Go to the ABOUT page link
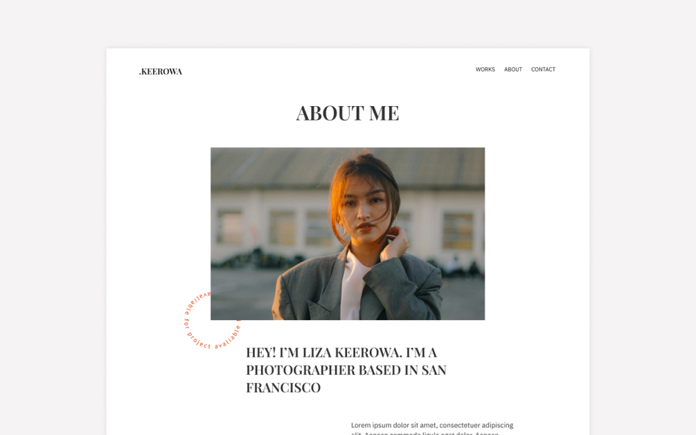Screen dimensions: 696x435 click(513, 70)
